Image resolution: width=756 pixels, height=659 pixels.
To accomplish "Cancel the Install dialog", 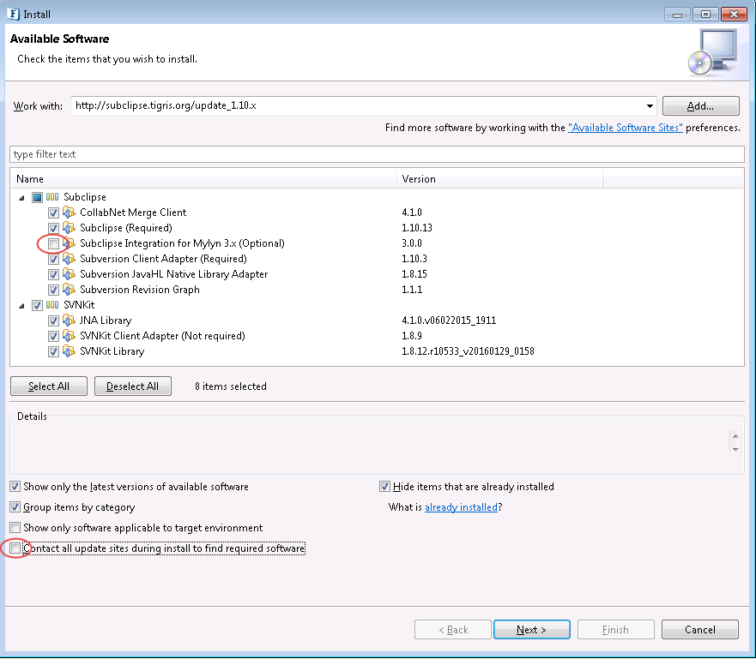I will coord(700,630).
